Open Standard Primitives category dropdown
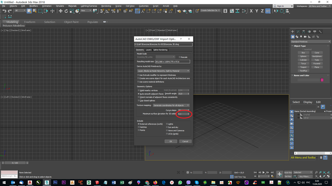The image size is (332, 186). tap(310, 42)
